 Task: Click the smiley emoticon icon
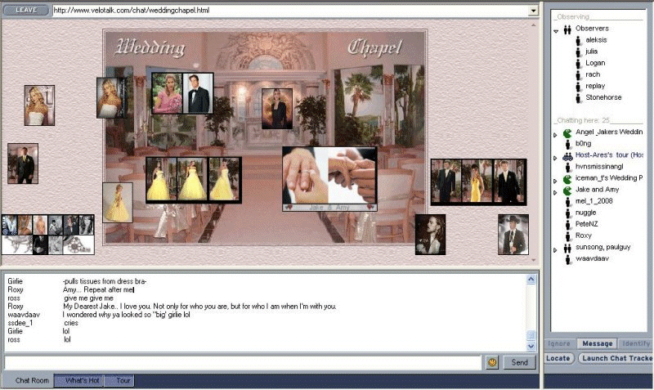(492, 362)
